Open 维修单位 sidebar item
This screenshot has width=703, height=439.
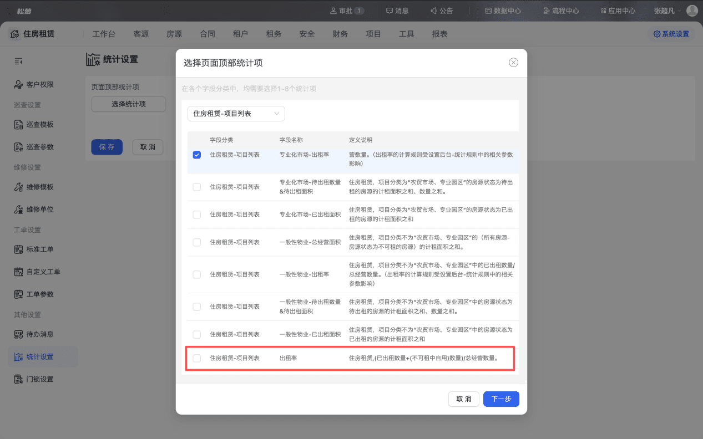coord(34,210)
